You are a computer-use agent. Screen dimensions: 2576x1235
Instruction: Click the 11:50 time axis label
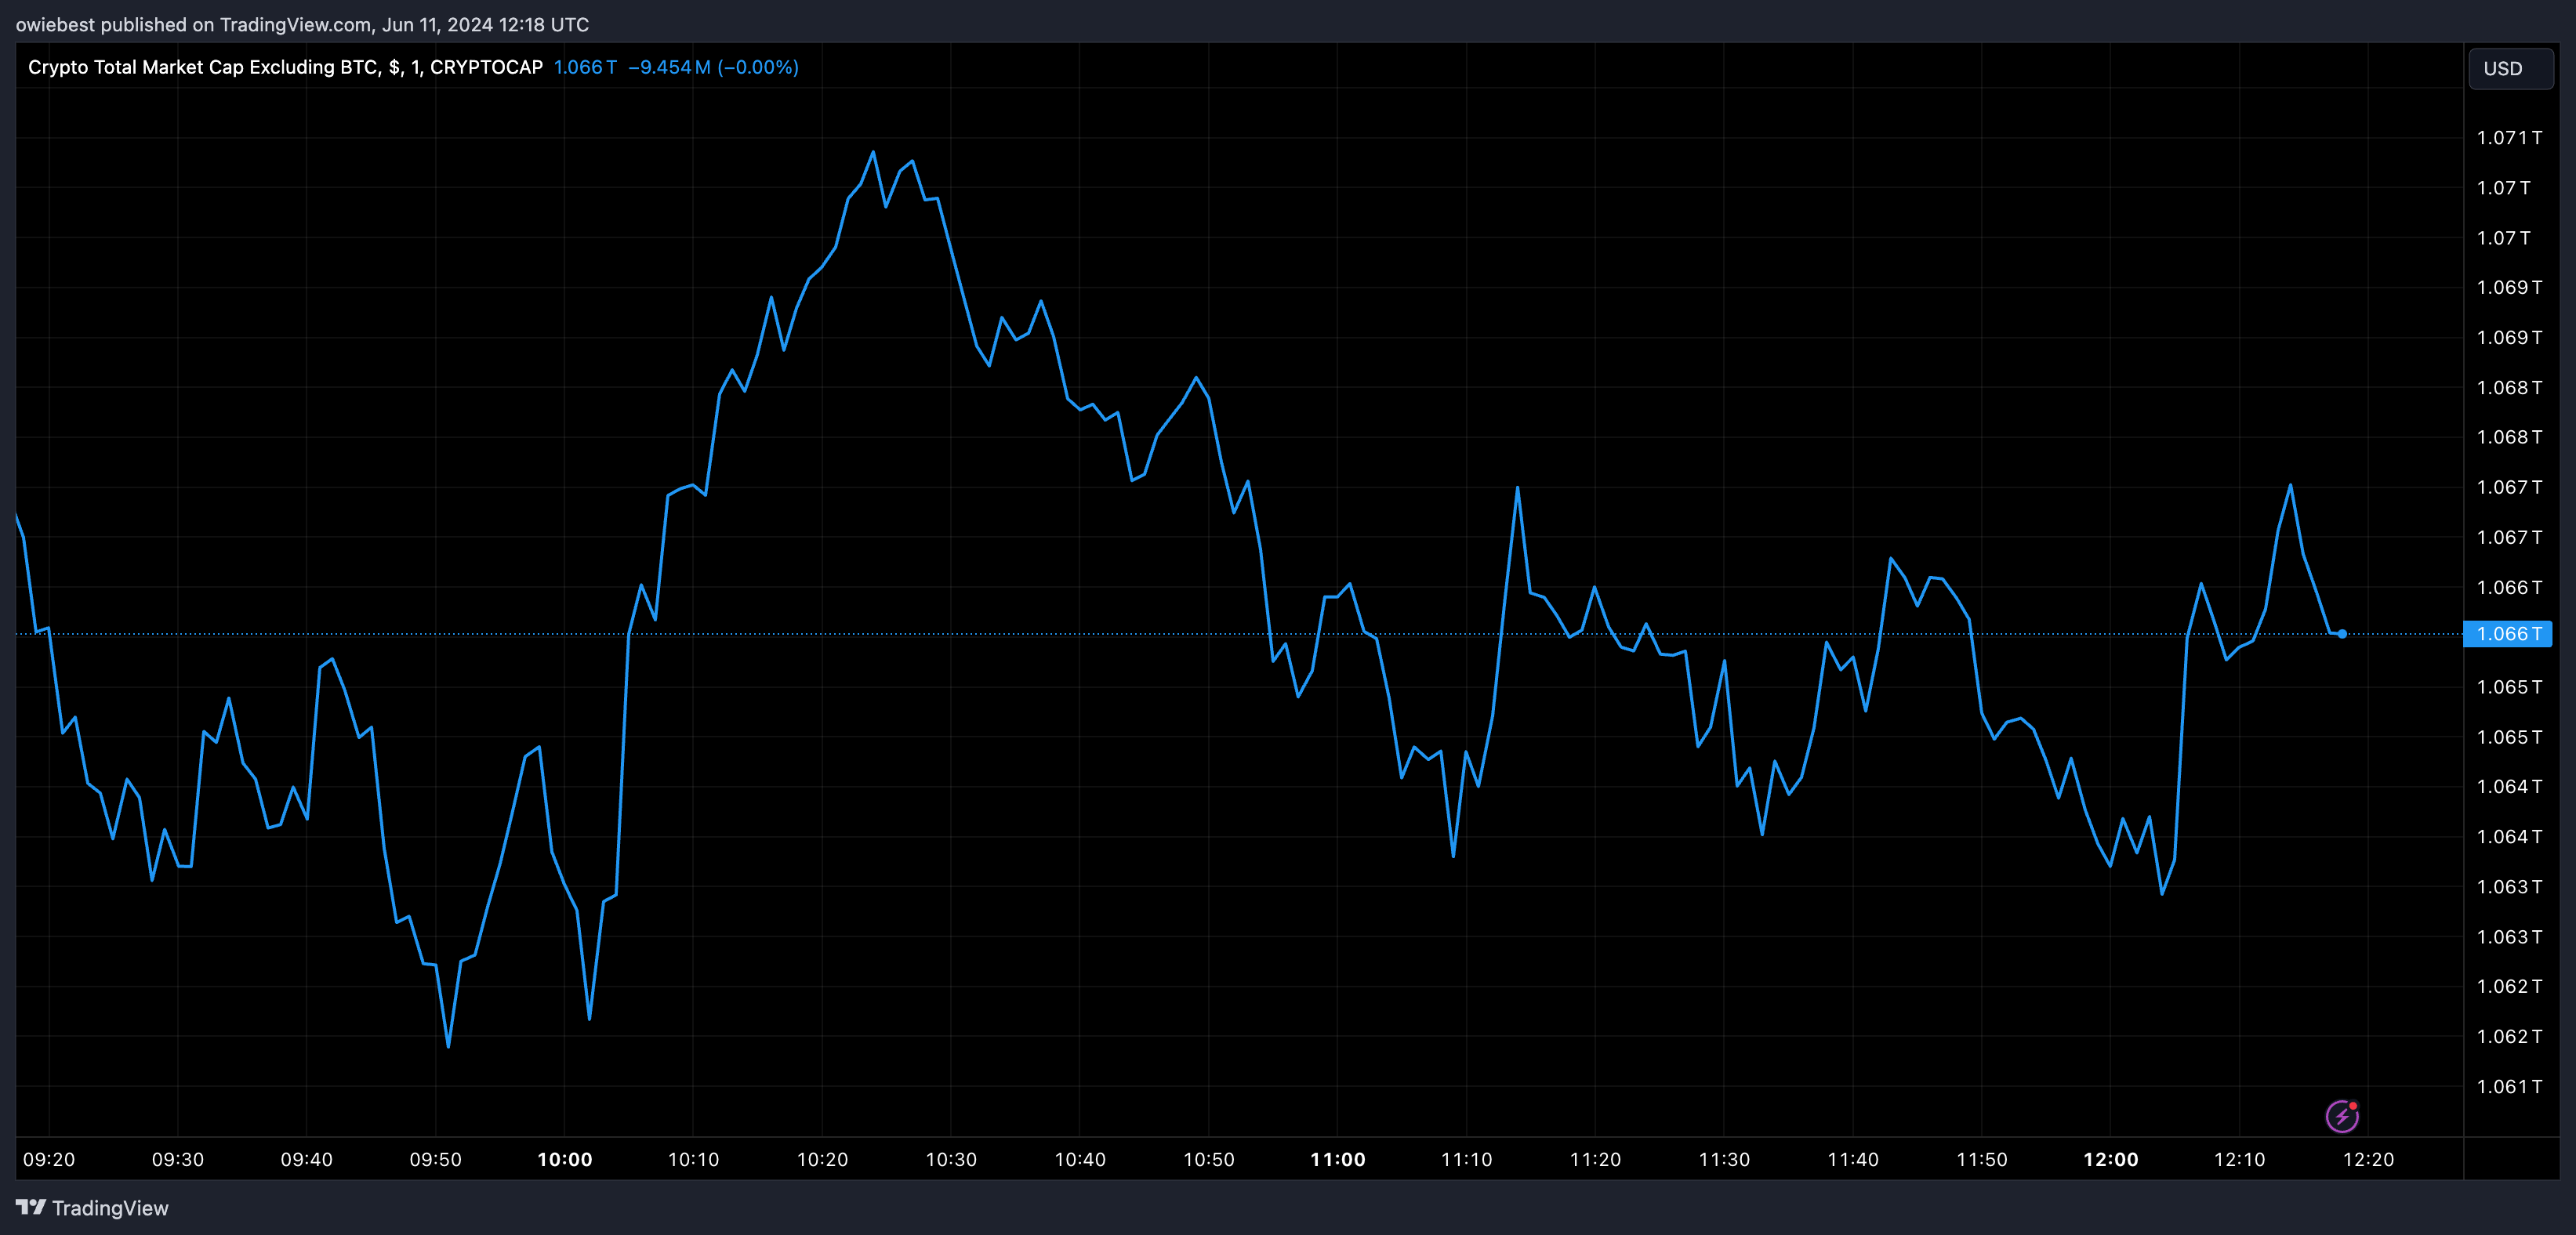(1982, 1159)
